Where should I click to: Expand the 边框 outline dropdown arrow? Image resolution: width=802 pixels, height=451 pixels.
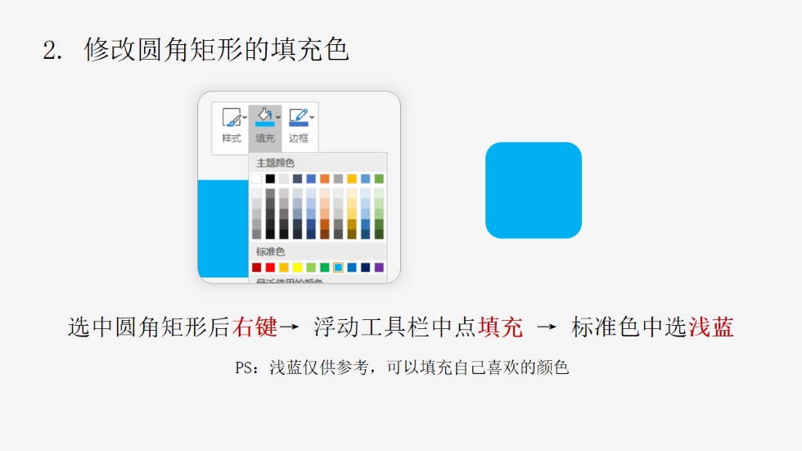tap(312, 118)
